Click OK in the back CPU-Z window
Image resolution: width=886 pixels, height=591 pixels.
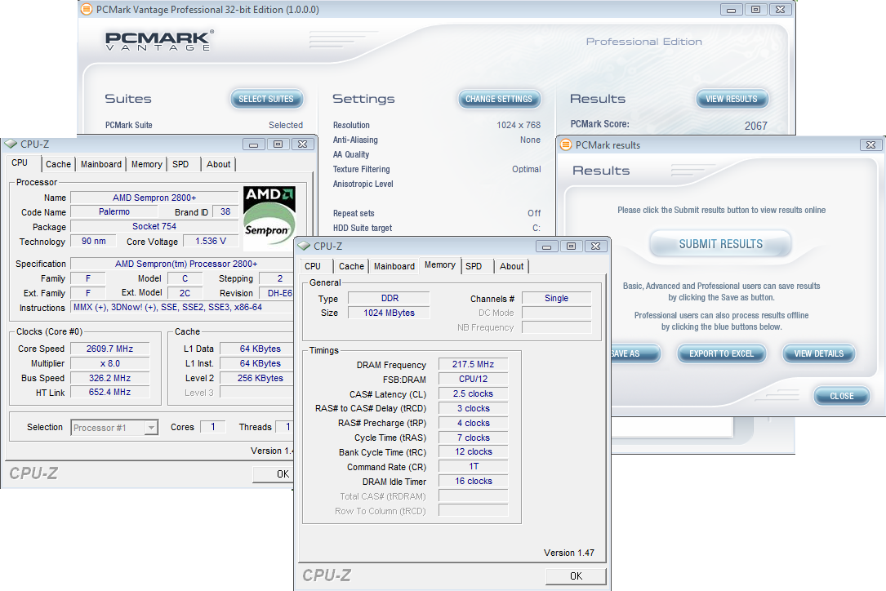point(274,474)
